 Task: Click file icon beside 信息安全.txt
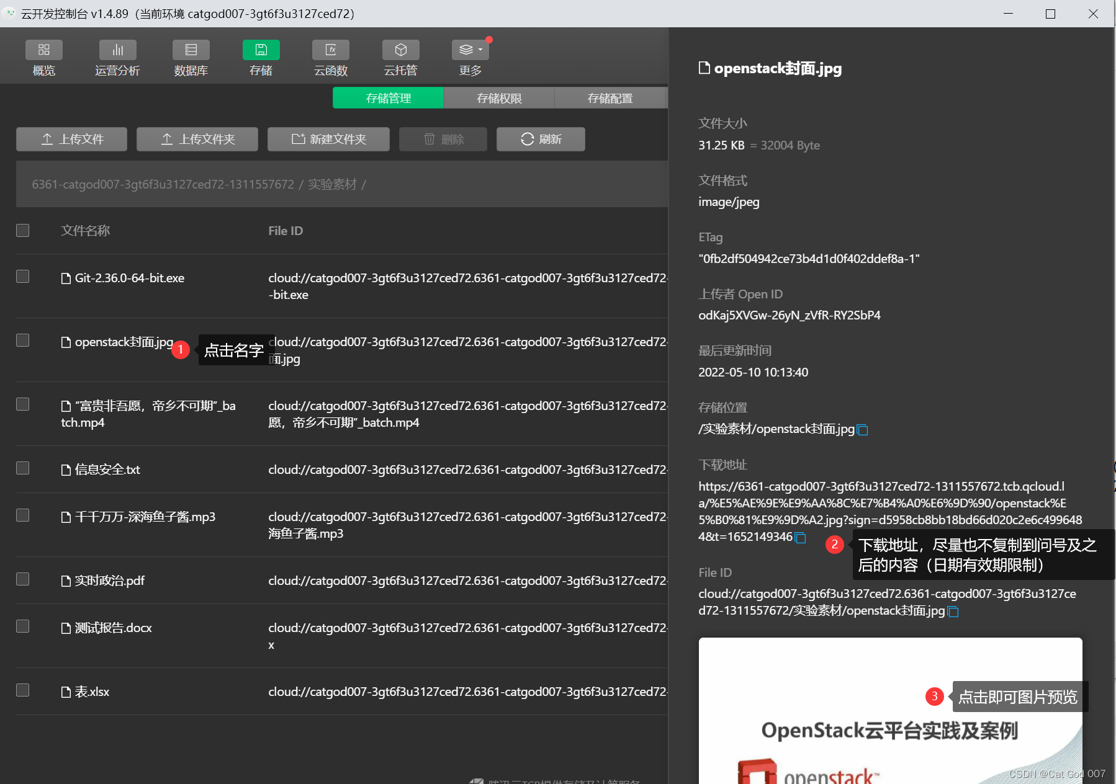[x=66, y=470]
